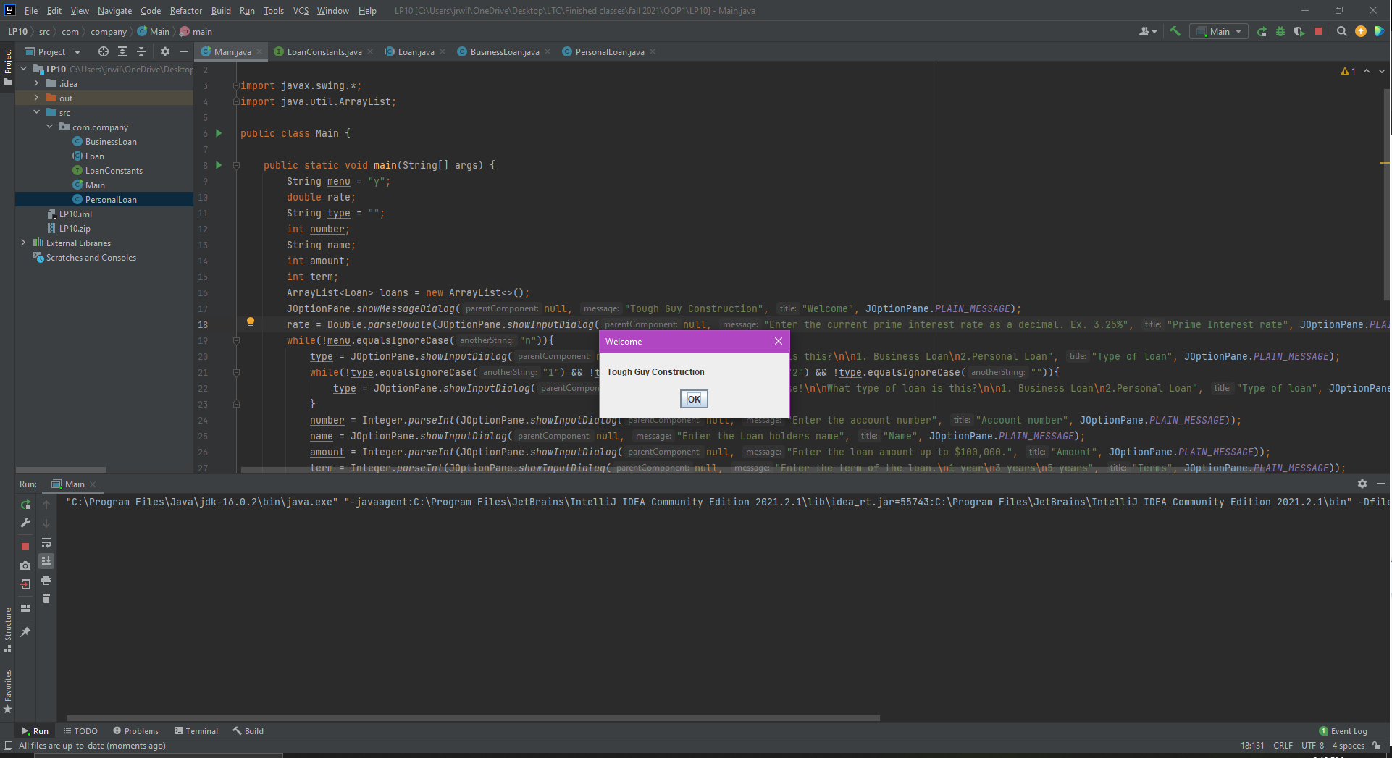Open Search Everywhere magnifier icon
The image size is (1392, 758).
1342,31
